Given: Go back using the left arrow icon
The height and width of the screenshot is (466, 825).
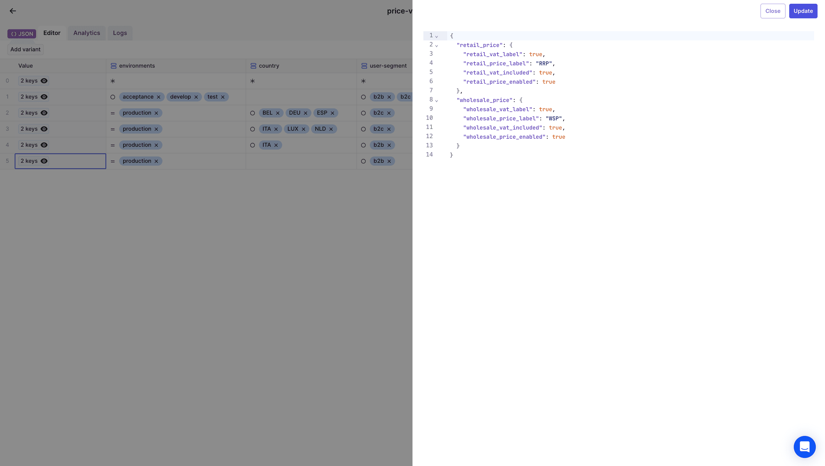Looking at the screenshot, I should click(x=13, y=11).
